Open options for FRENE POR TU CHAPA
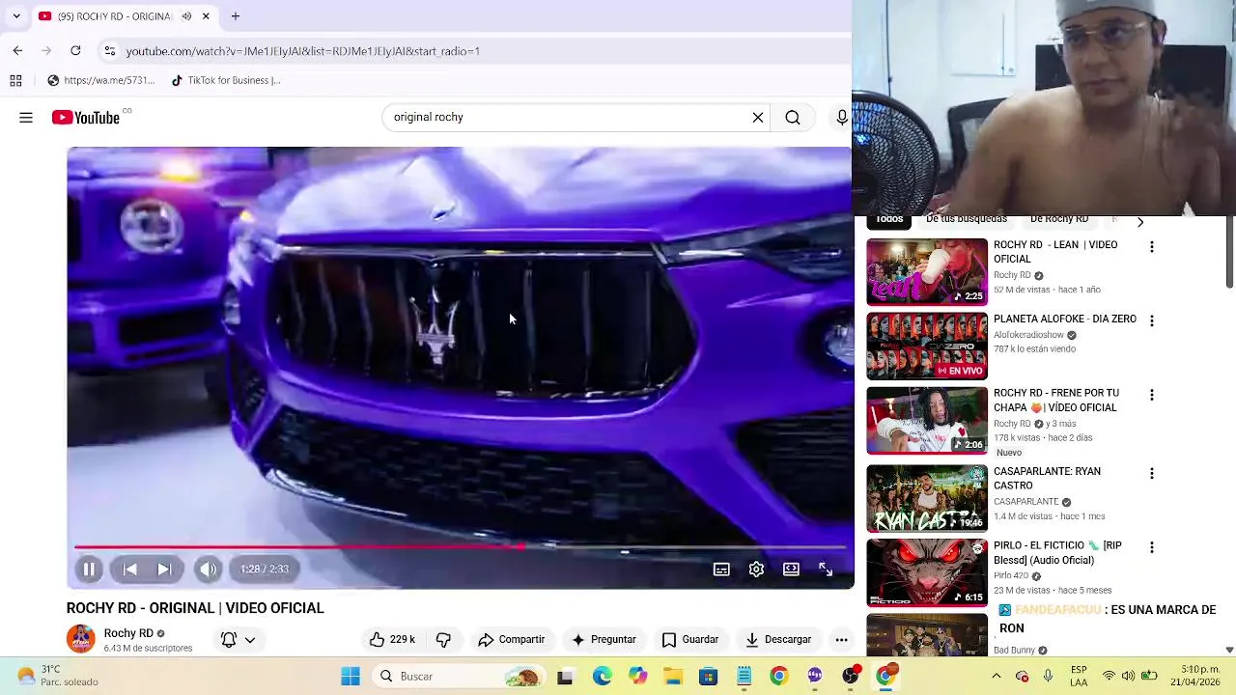1236x695 pixels. [x=1151, y=395]
